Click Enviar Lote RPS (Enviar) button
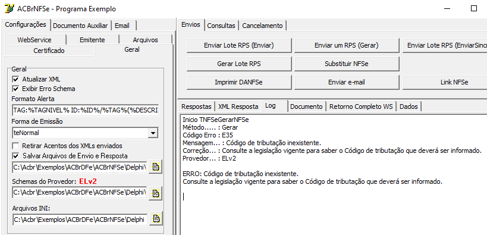 point(239,45)
